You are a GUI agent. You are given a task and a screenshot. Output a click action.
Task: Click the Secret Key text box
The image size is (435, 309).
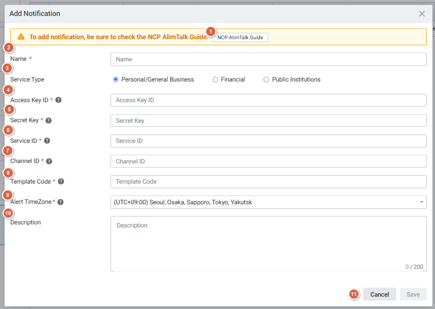pyautogui.click(x=268, y=121)
